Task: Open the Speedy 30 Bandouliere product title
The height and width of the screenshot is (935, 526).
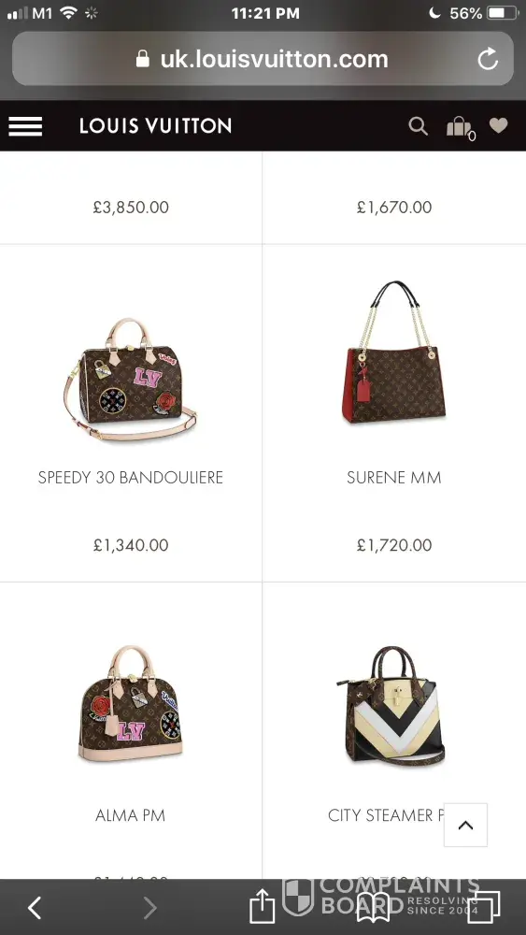Action: [x=131, y=478]
